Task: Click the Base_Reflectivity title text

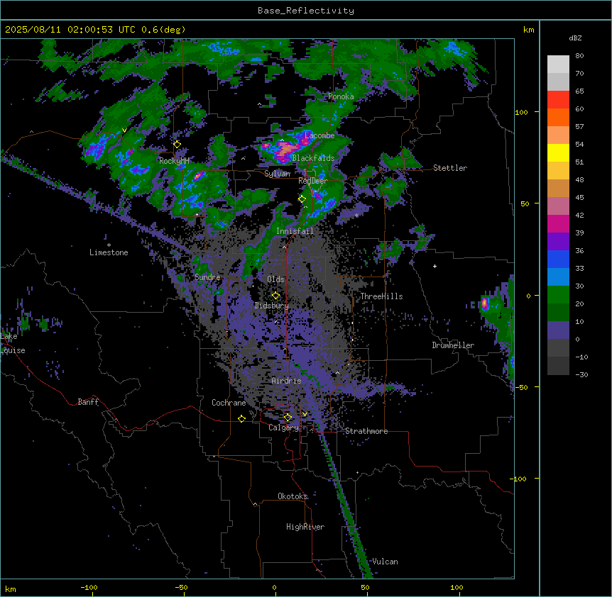Action: coord(306,11)
